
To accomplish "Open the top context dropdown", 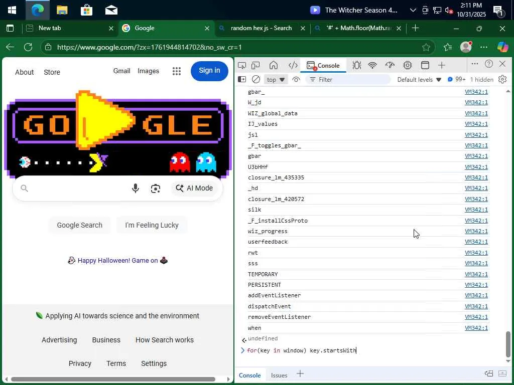I will click(276, 80).
